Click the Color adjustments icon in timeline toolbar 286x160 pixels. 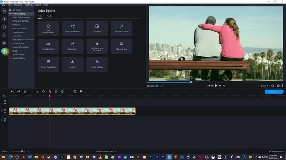[x=56, y=92]
